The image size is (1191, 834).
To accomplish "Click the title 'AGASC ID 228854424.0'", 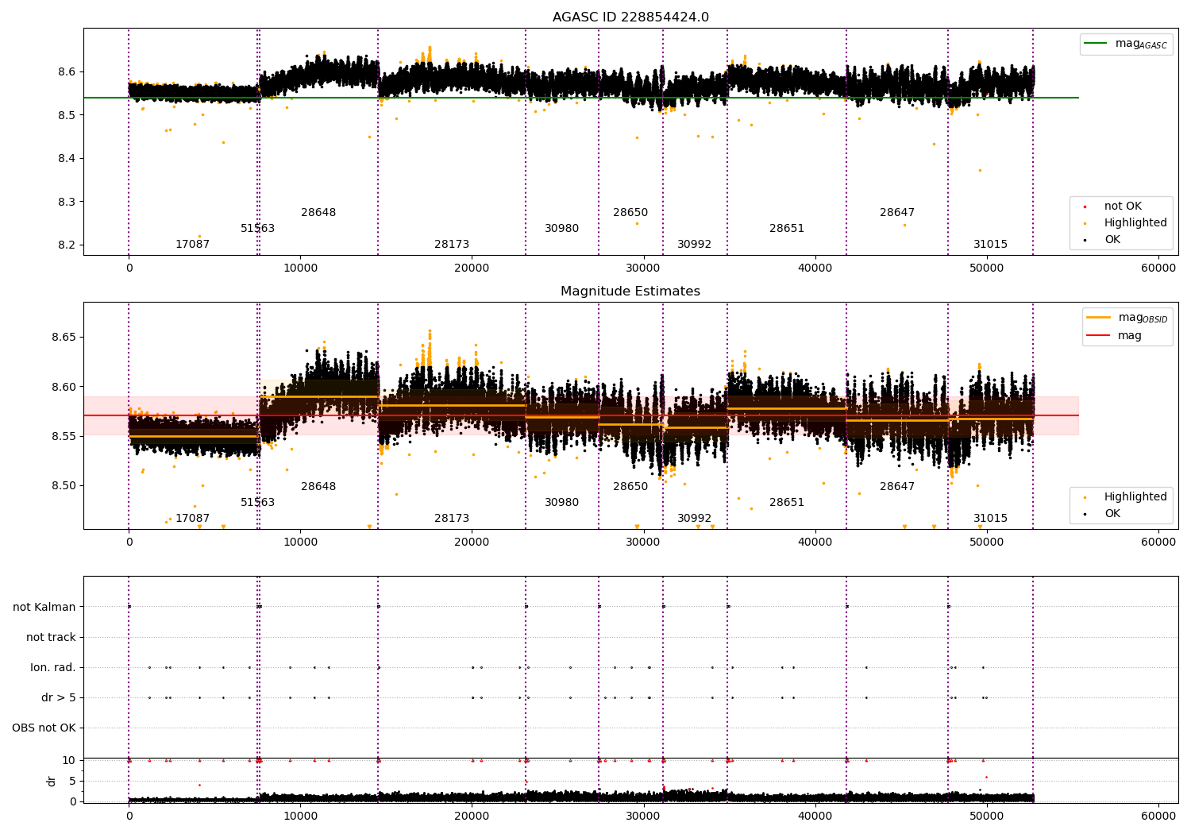I will coord(630,17).
